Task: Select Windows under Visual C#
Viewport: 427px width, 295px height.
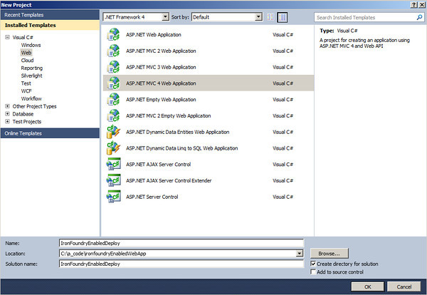Action: point(31,45)
